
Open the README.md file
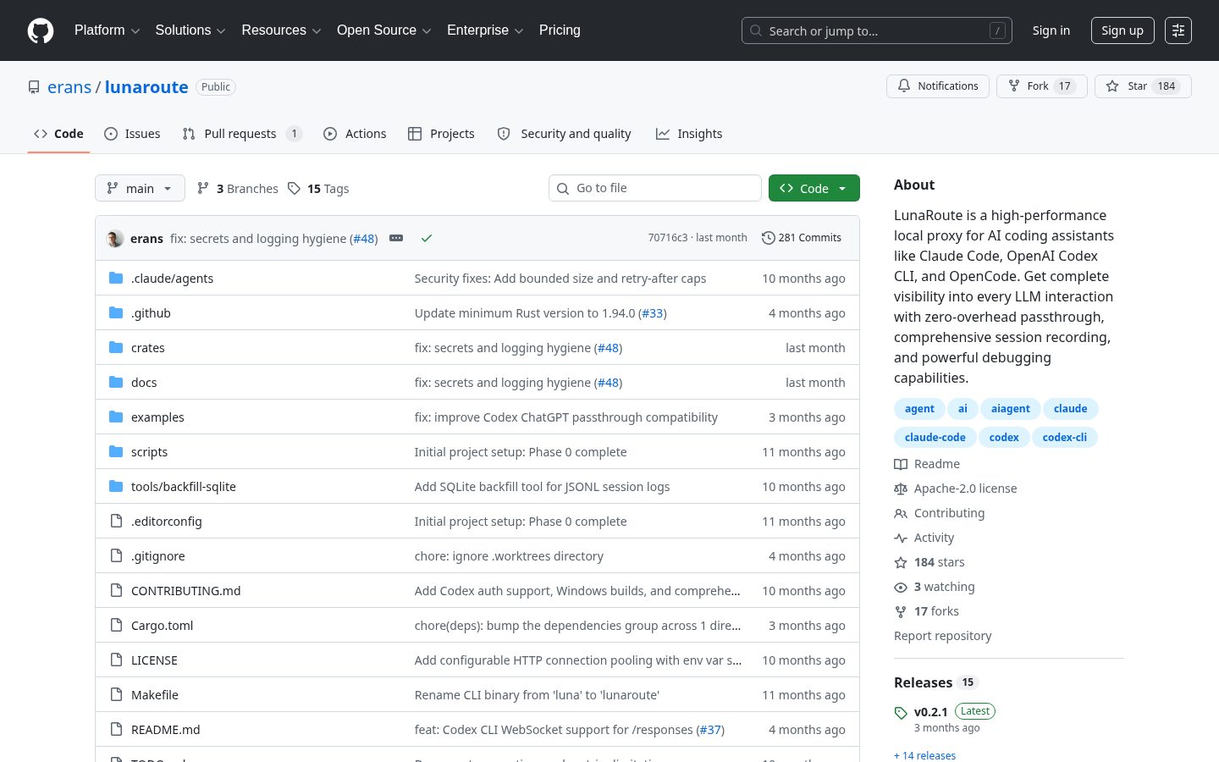click(165, 730)
